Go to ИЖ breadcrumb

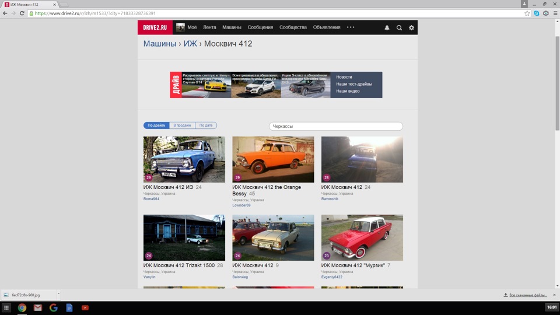(190, 44)
